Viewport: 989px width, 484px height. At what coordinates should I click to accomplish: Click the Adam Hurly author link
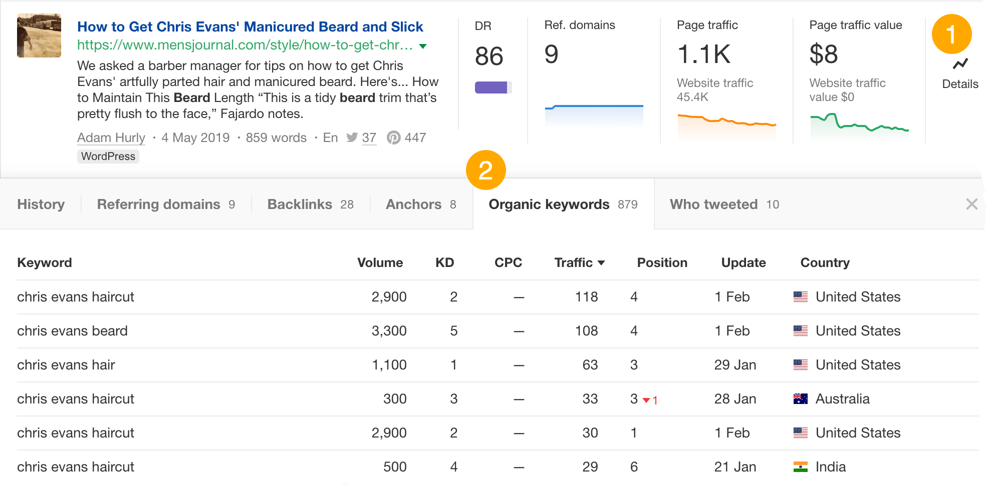[x=111, y=137]
